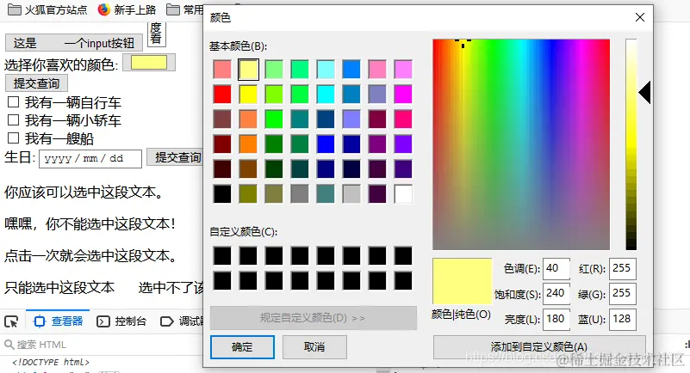The height and width of the screenshot is (373, 690).
Task: Click the 红(R) red value field
Action: click(622, 268)
